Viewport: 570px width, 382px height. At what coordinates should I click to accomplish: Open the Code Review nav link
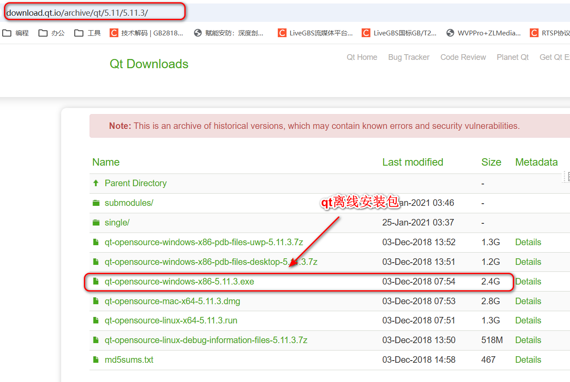tap(463, 57)
